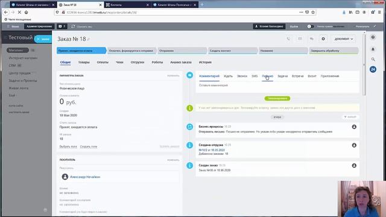Open the Документ dropdown
Screen dimensions: 386x217
coord(343,39)
